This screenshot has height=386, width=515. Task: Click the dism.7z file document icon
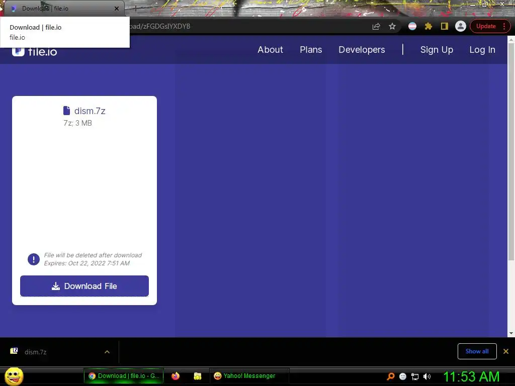pyautogui.click(x=67, y=111)
